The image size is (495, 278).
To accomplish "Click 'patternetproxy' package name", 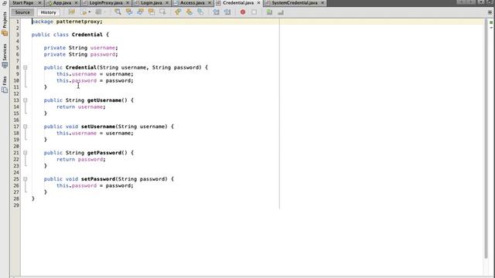I will click(x=78, y=22).
